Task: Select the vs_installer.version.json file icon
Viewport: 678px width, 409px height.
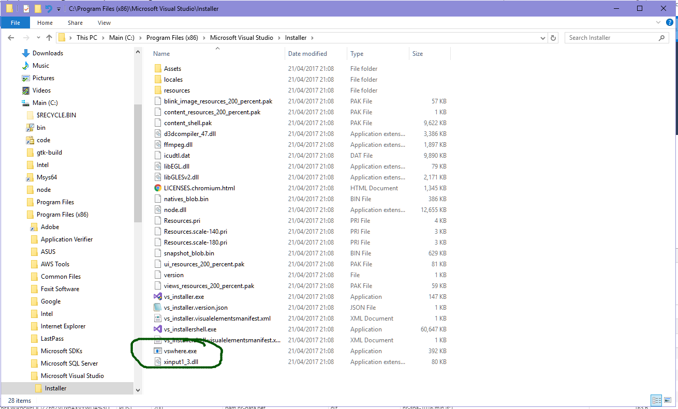Action: coord(158,308)
